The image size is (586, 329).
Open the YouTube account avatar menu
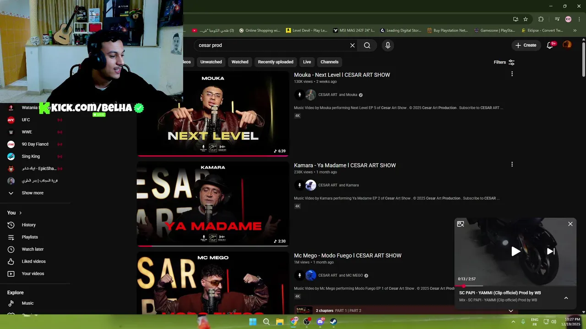(x=567, y=45)
